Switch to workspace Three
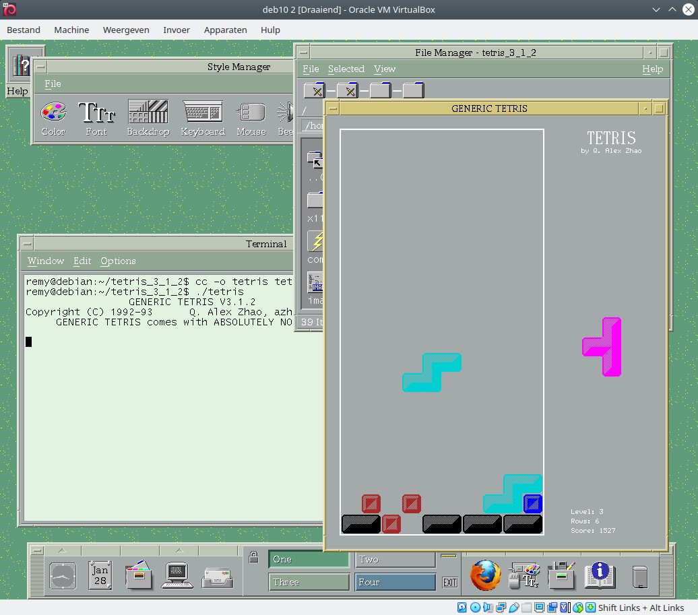 click(309, 582)
